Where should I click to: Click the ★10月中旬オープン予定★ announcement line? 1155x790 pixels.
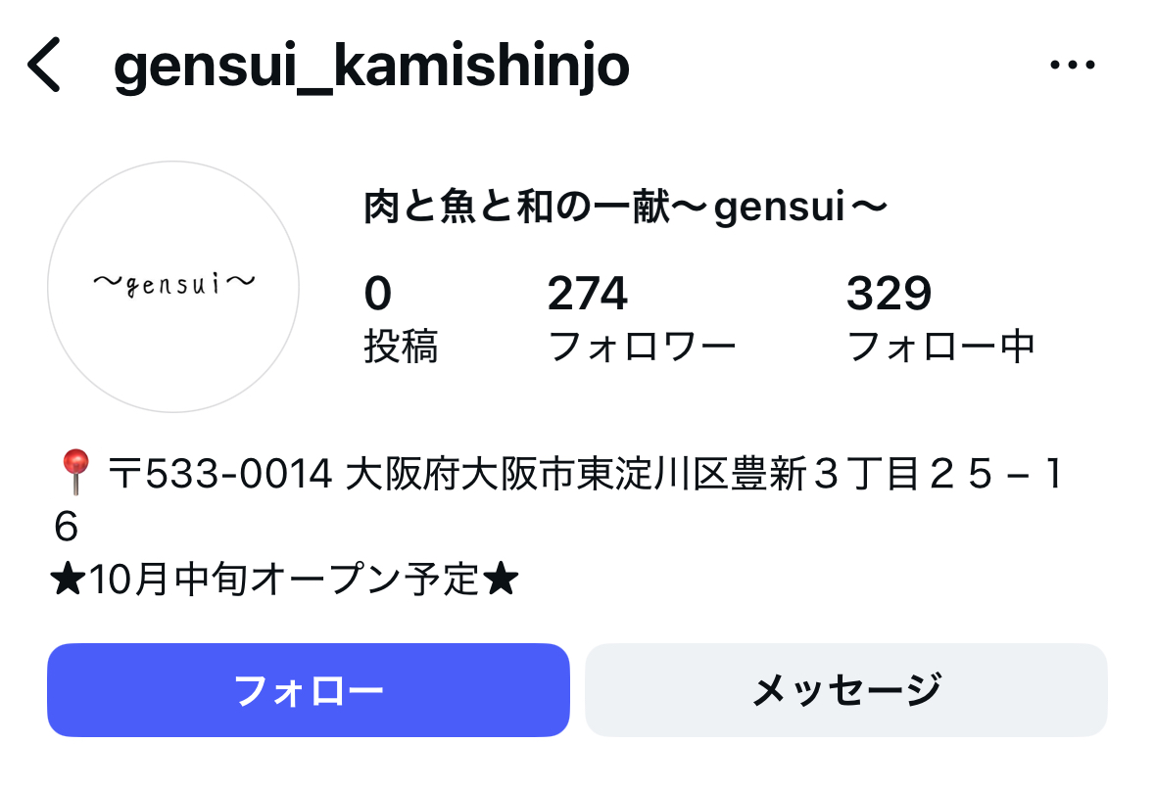coord(284,580)
